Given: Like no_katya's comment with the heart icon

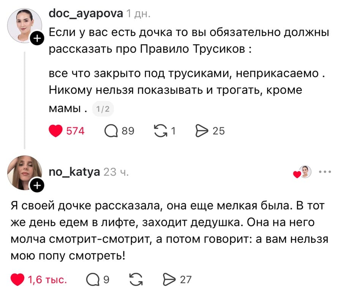Looking at the screenshot, I should pos(17,279).
